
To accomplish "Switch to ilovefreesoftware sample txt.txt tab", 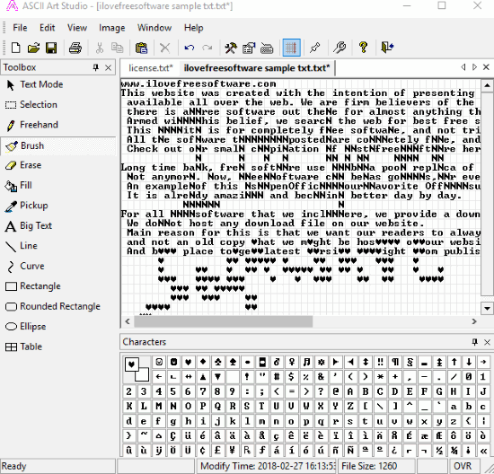I will coord(257,68).
